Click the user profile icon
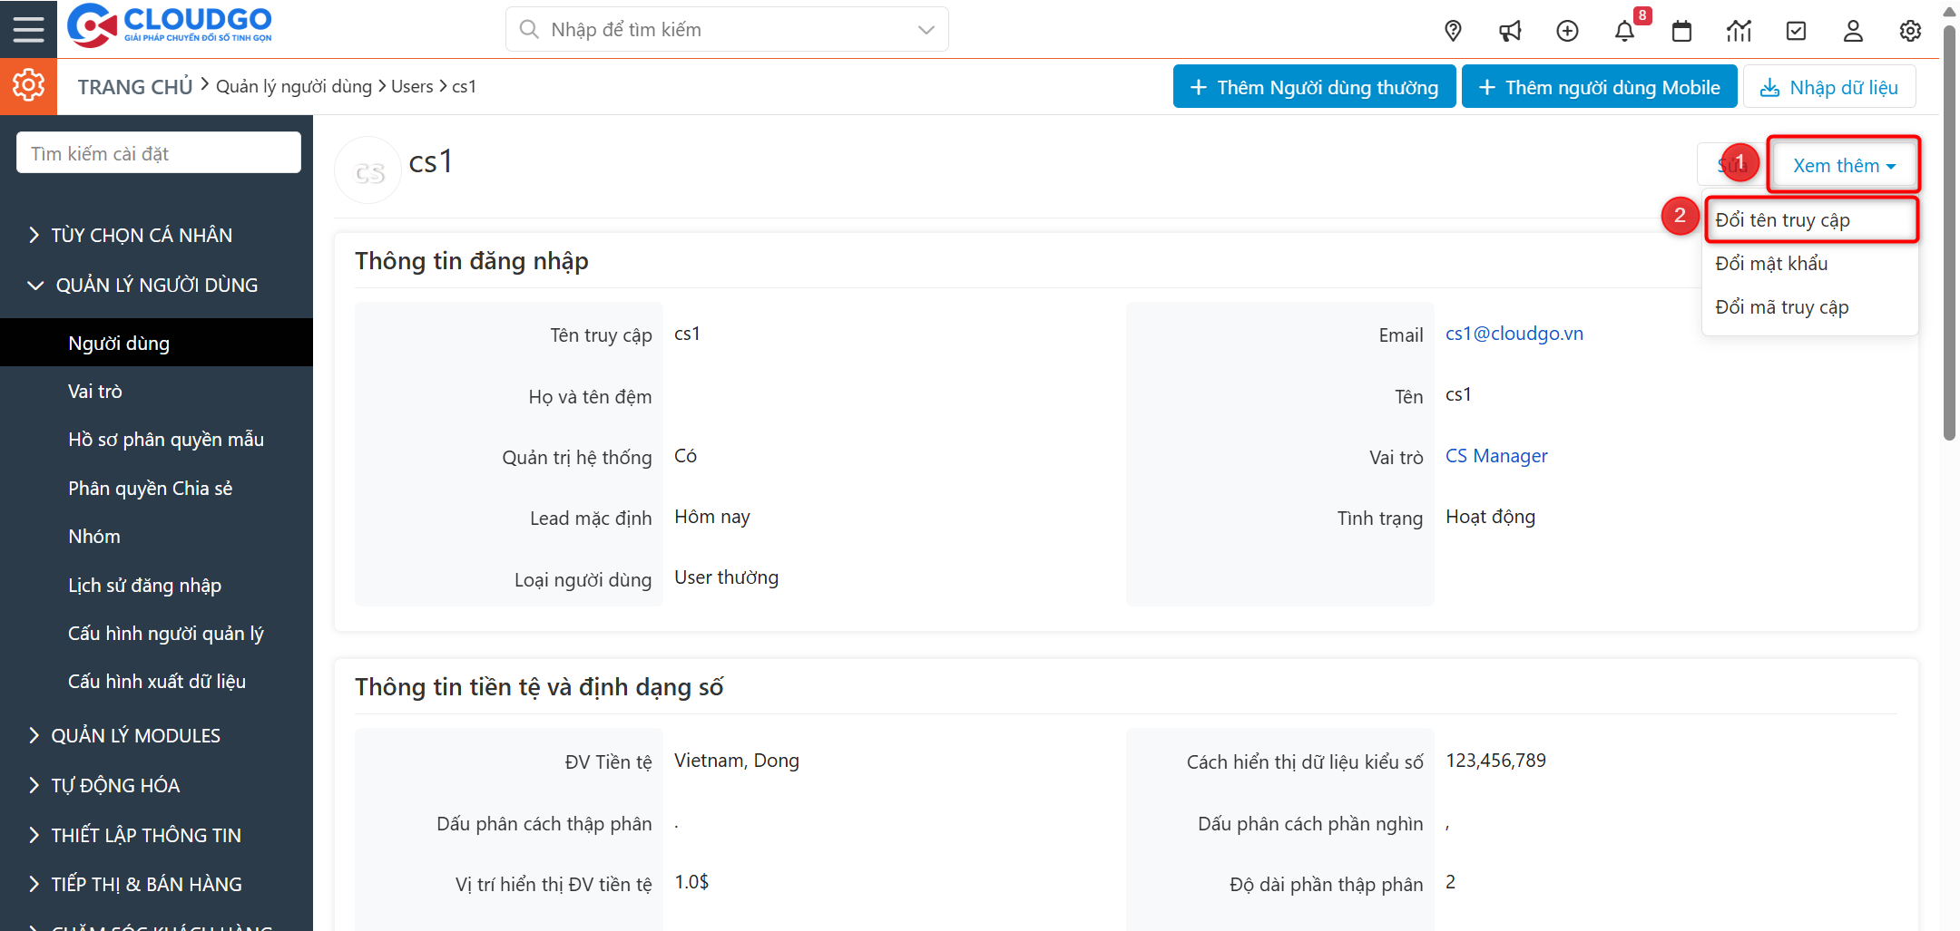 (x=1853, y=30)
